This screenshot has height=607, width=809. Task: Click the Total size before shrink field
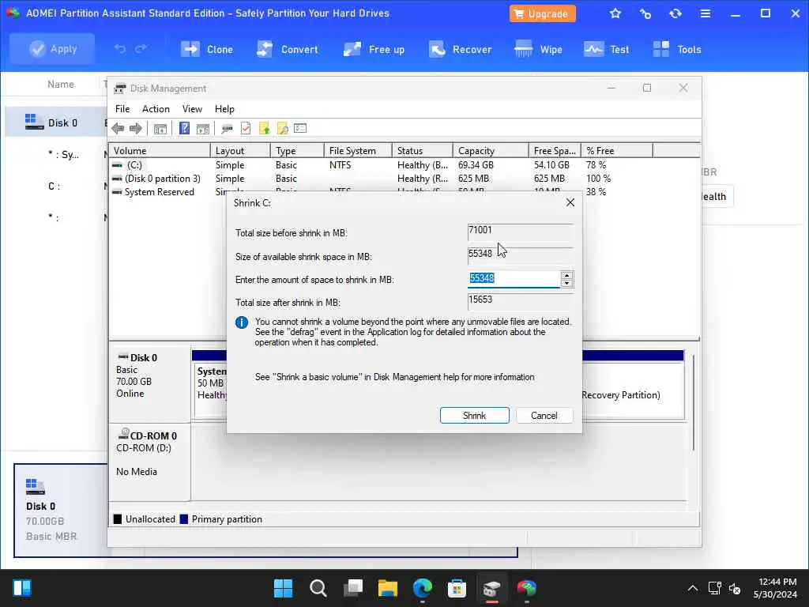pyautogui.click(x=520, y=232)
